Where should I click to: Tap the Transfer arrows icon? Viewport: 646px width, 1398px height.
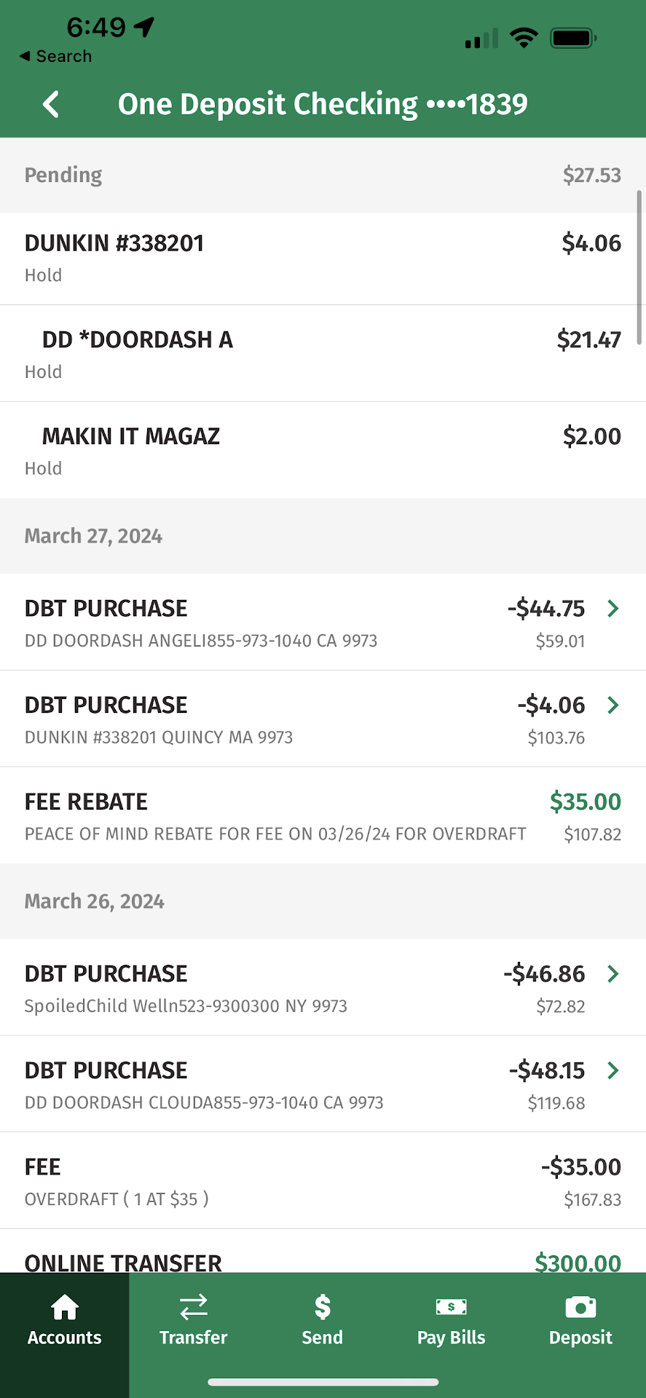[194, 1308]
